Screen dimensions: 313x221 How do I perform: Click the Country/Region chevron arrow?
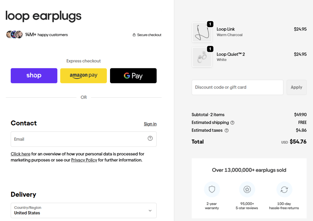(150, 211)
